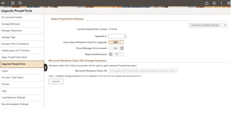Select Manage Tags in the sidebar

coord(22,37)
